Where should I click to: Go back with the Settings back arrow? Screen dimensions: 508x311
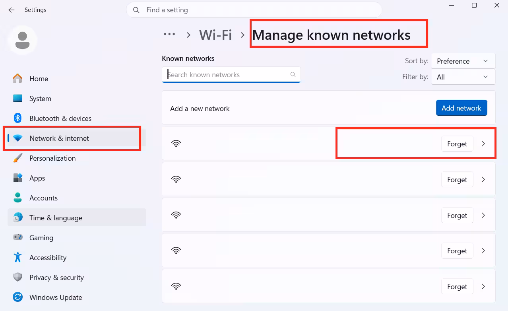click(12, 10)
